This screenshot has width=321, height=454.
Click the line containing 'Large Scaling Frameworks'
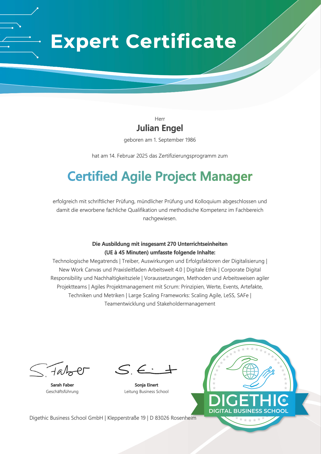click(x=160, y=295)
